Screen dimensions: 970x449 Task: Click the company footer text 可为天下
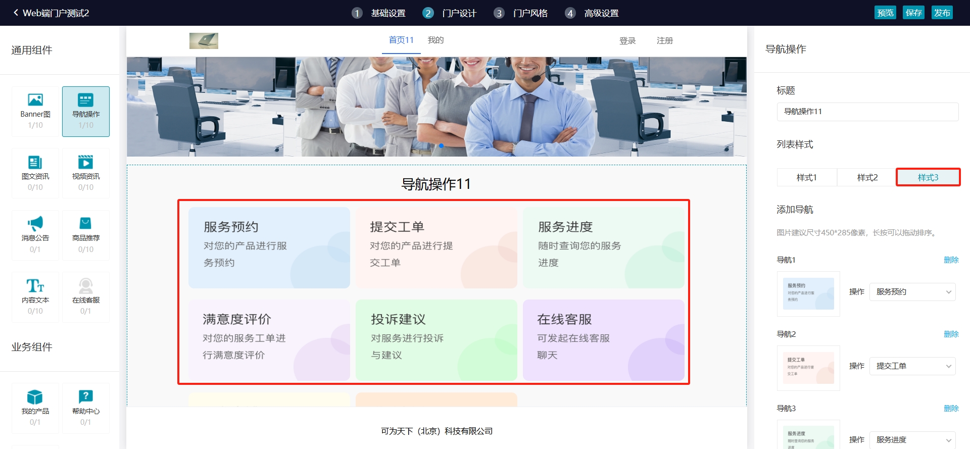click(437, 431)
